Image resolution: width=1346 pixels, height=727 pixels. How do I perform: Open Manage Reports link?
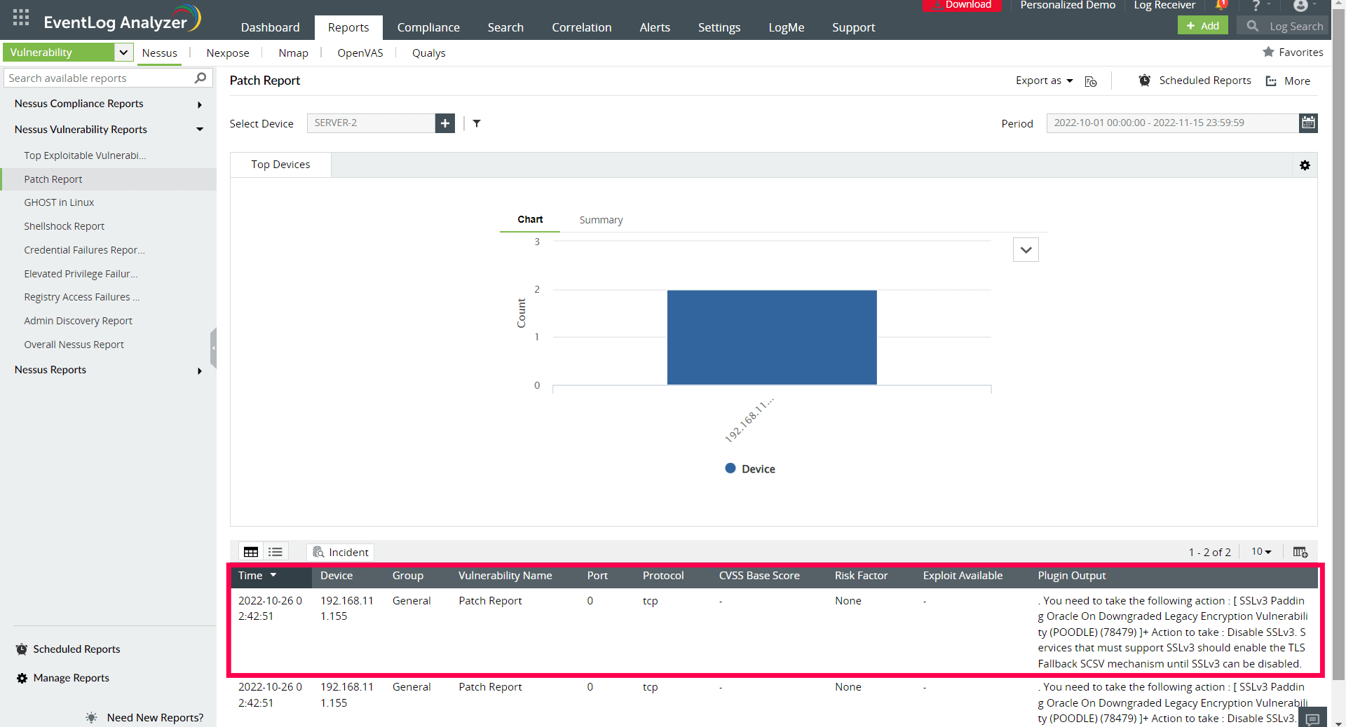(x=71, y=678)
